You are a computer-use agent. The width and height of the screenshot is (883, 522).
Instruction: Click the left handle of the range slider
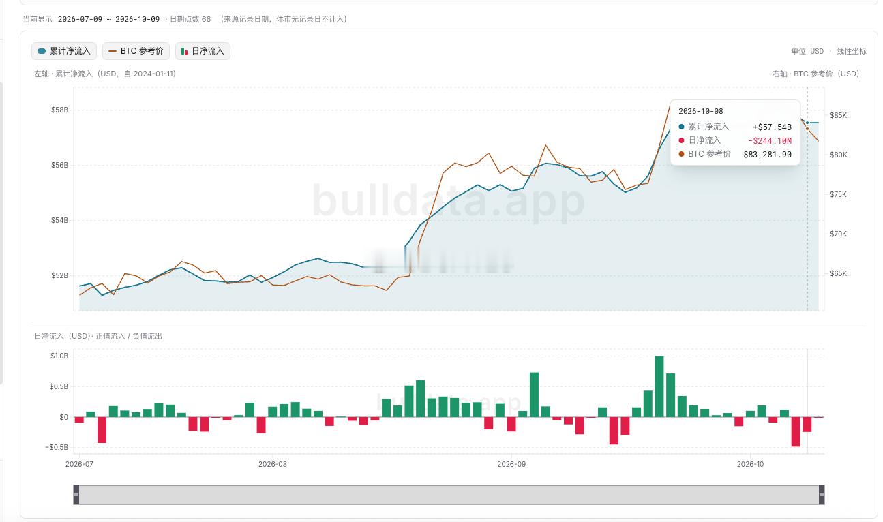click(76, 495)
